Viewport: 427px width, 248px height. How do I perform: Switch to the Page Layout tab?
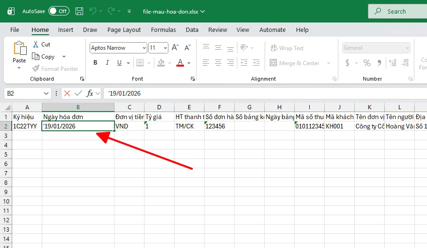(x=124, y=30)
